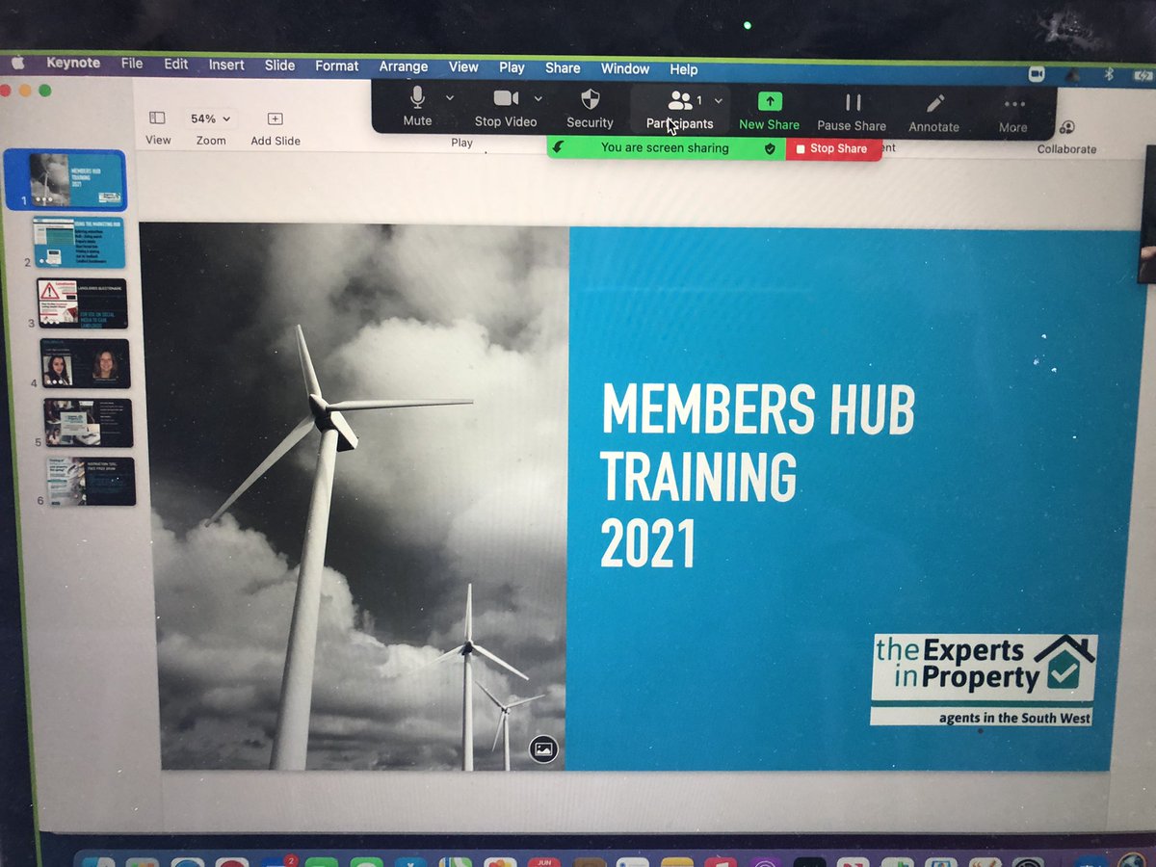Mute the microphone in Zoom
Viewport: 1156px width, 867px height.
(x=417, y=106)
